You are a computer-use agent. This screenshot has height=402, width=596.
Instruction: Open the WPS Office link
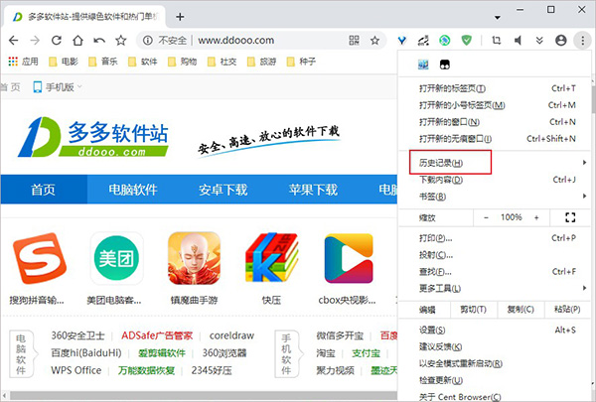pyautogui.click(x=76, y=370)
